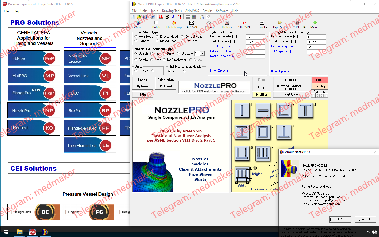Click the Cylinder Outside Diameter field
Screen dimensions: 379x237
pyautogui.click(x=255, y=37)
